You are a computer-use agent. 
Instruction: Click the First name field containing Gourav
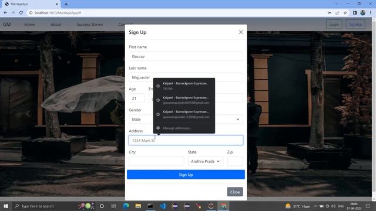[186, 56]
